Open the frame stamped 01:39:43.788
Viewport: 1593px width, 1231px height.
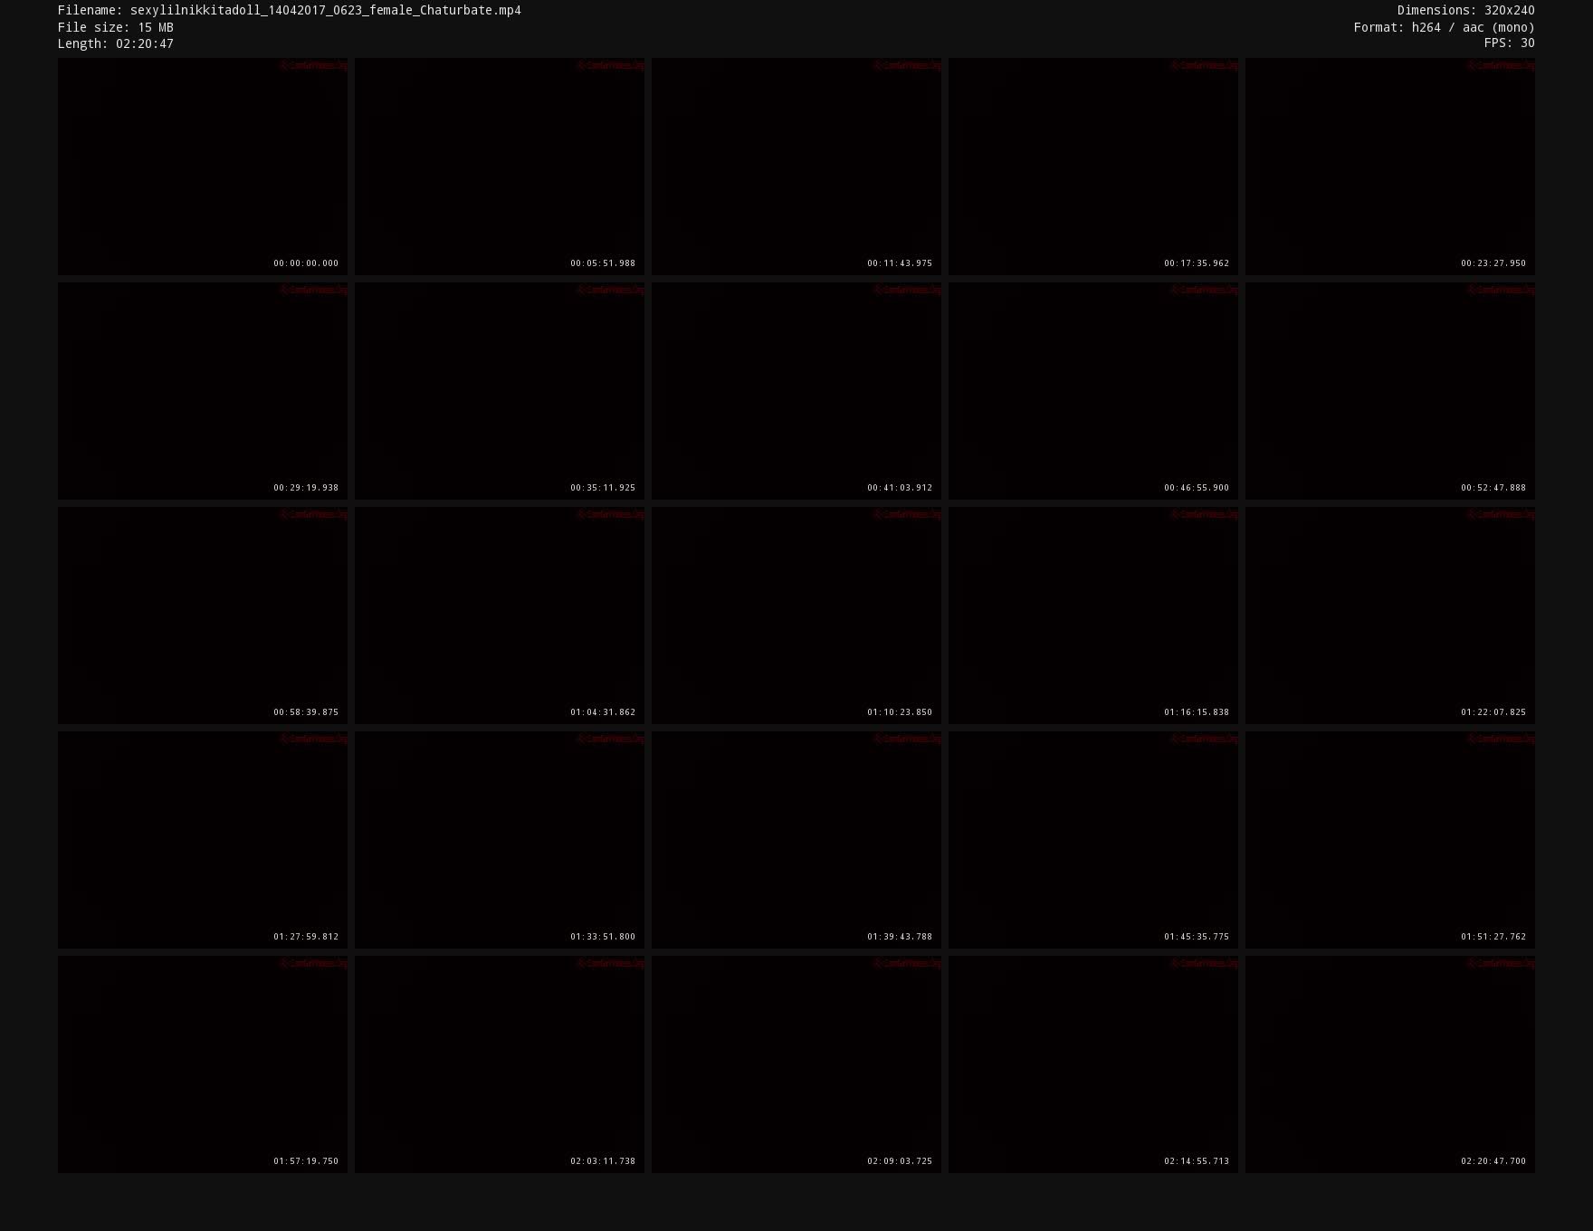[796, 839]
